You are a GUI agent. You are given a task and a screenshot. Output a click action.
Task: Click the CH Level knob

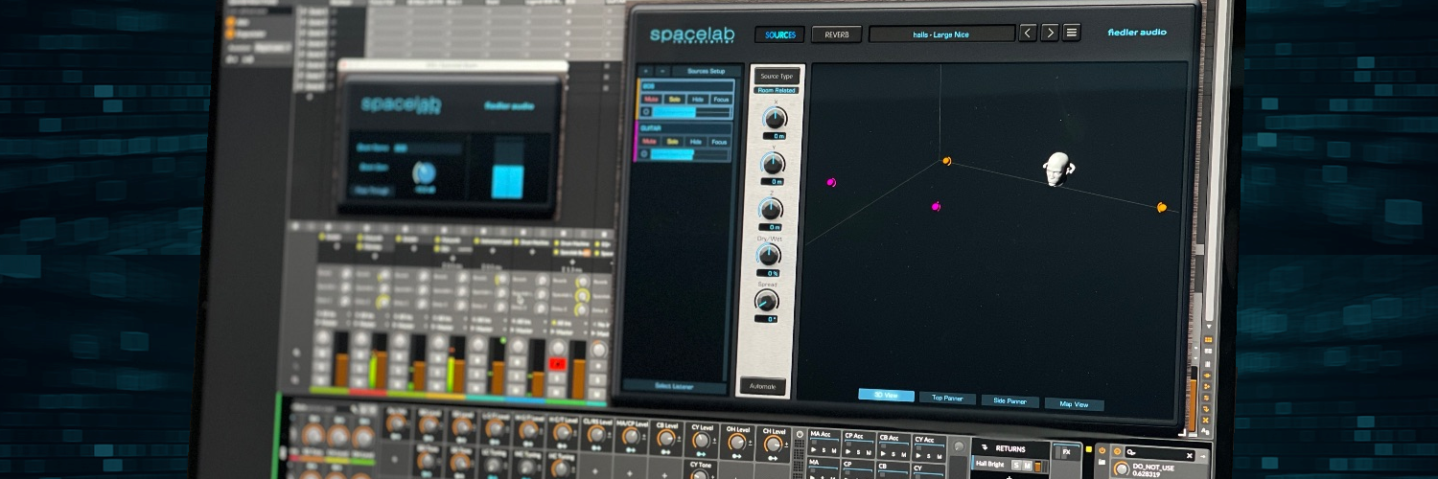(772, 445)
